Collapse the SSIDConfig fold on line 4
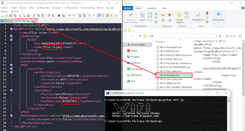 point(11,36)
